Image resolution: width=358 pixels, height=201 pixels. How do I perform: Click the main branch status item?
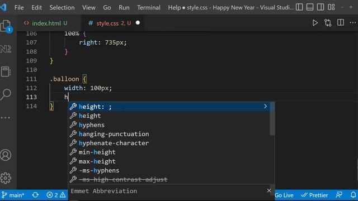tap(13, 195)
